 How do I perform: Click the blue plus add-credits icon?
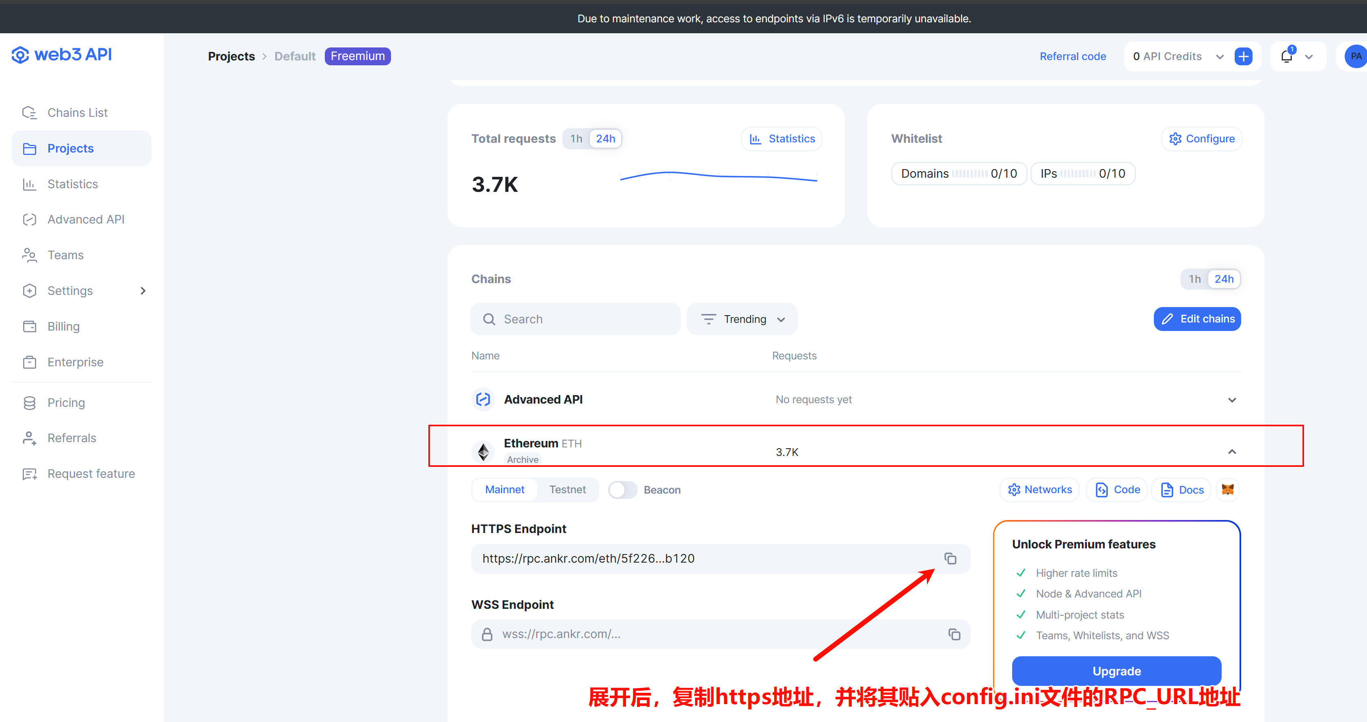tap(1243, 56)
